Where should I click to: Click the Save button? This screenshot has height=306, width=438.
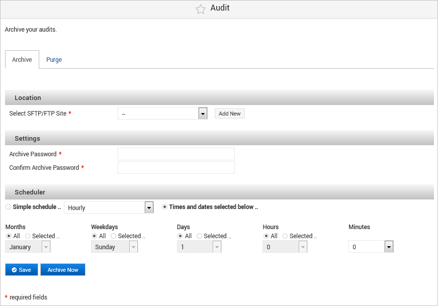point(22,269)
